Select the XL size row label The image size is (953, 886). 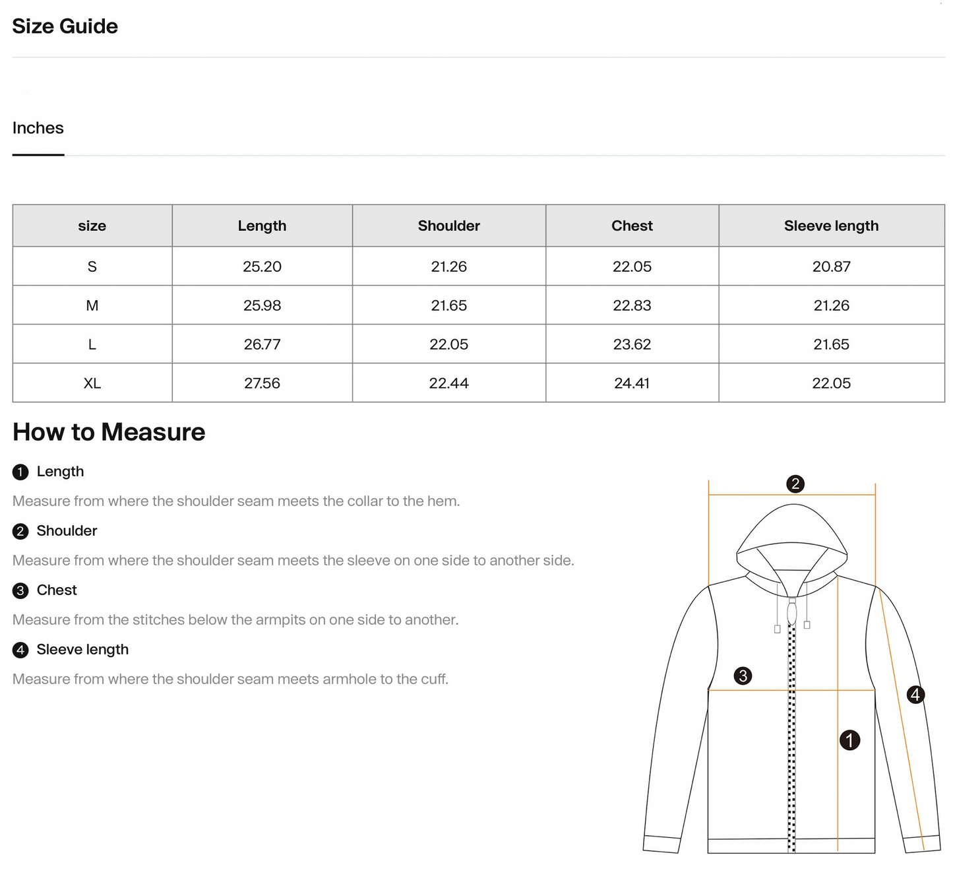pos(92,383)
